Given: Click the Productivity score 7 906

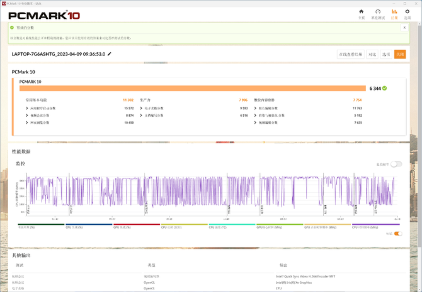Looking at the screenshot, I should point(243,100).
